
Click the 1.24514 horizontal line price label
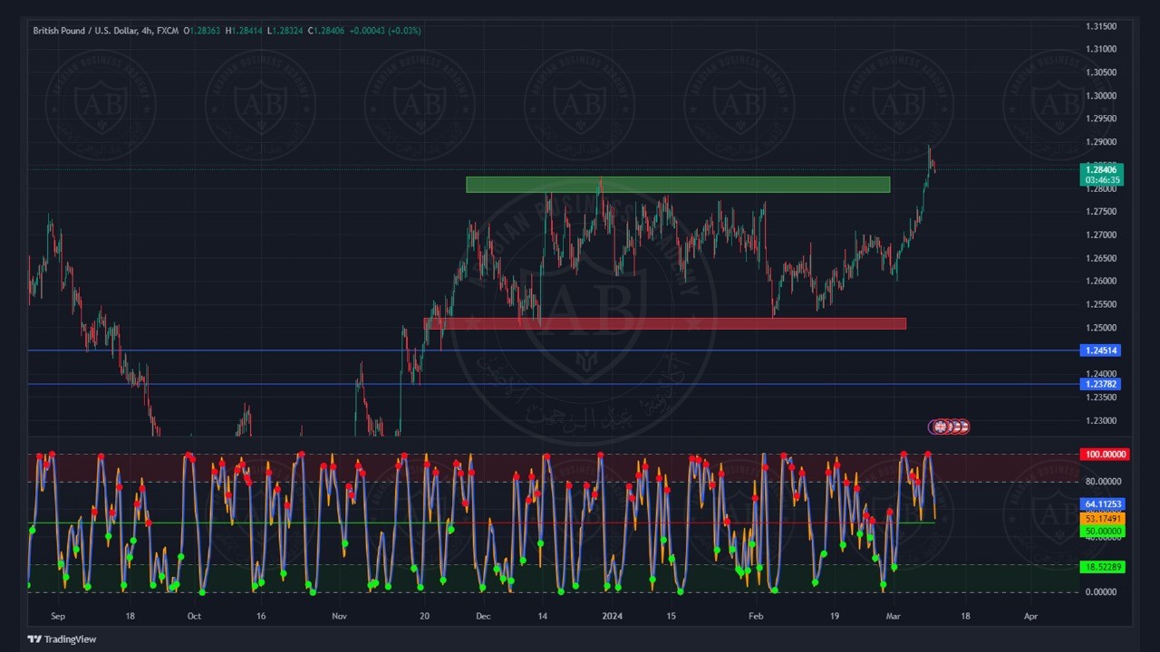click(1101, 350)
